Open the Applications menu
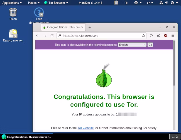The height and width of the screenshot is (140, 181). pos(12,3)
